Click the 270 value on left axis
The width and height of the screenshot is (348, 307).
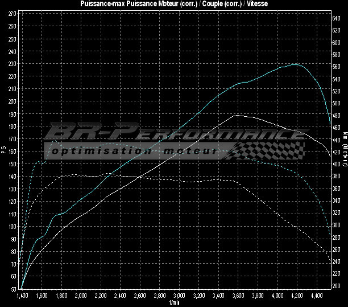(13, 13)
